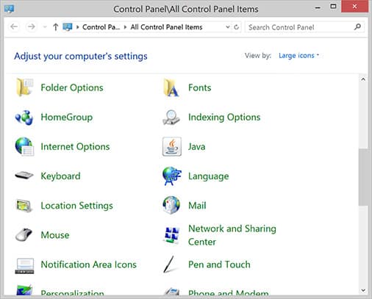Screen dimensions: 372x299
Task: Select the All Control Panel Items breadcrumb
Action: [x=166, y=27]
